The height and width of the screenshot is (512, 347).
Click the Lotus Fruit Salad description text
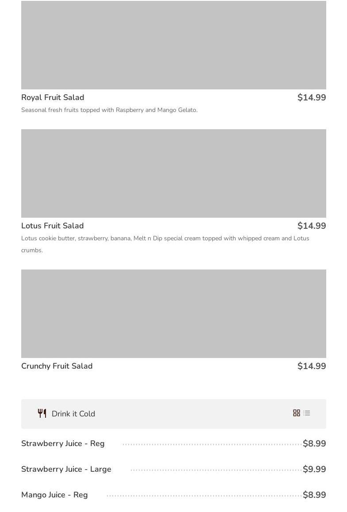pyautogui.click(x=165, y=239)
